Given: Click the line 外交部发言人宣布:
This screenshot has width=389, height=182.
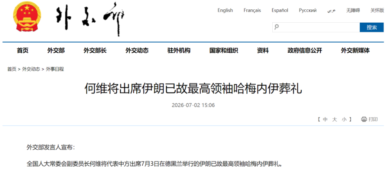Looking at the screenshot, I should (51, 147).
